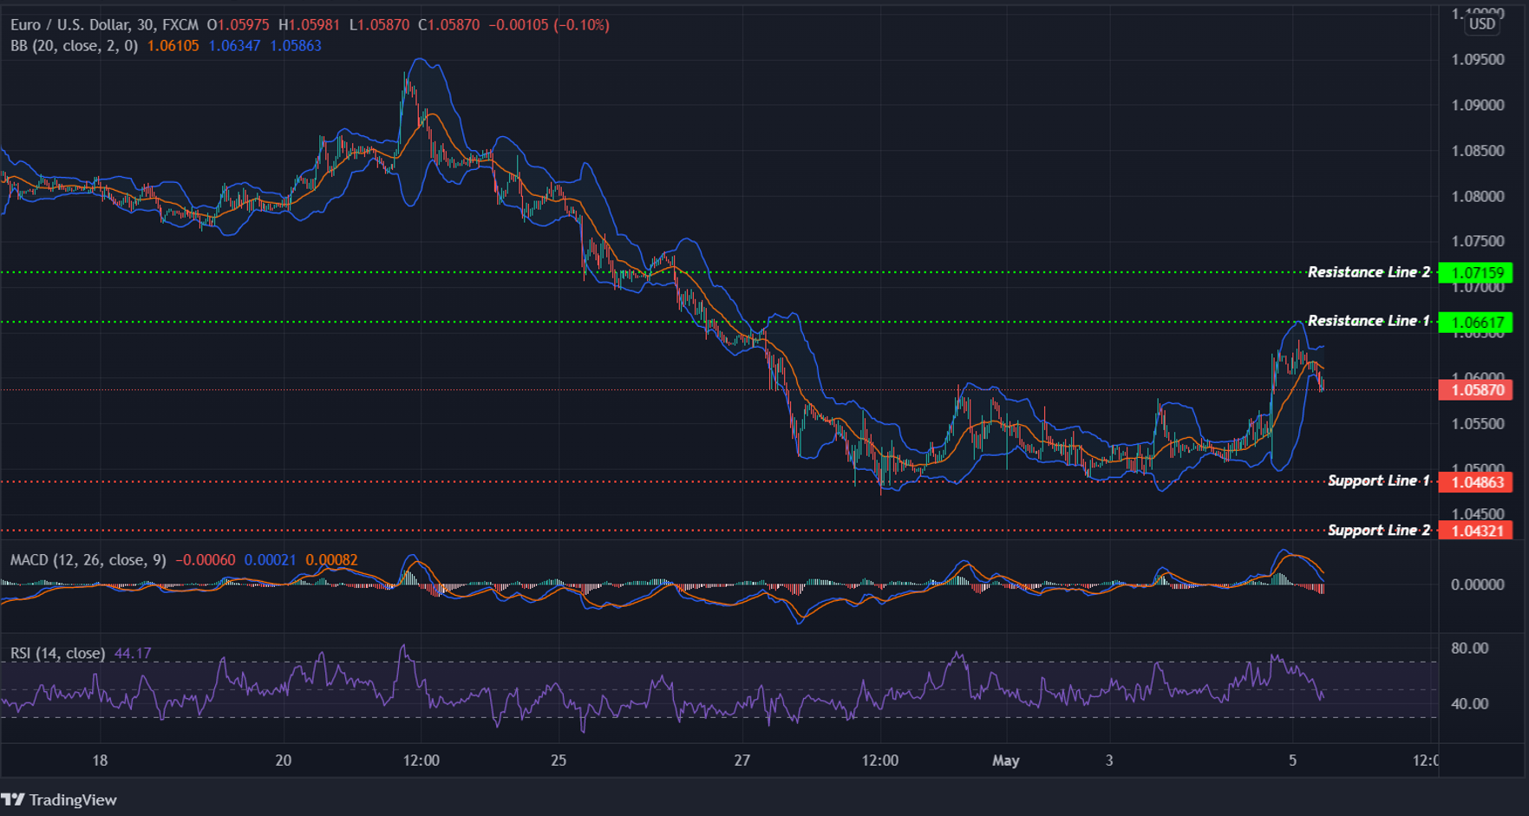This screenshot has height=816, width=1529.
Task: Click the current price label 1.05870
Action: [x=1477, y=391]
